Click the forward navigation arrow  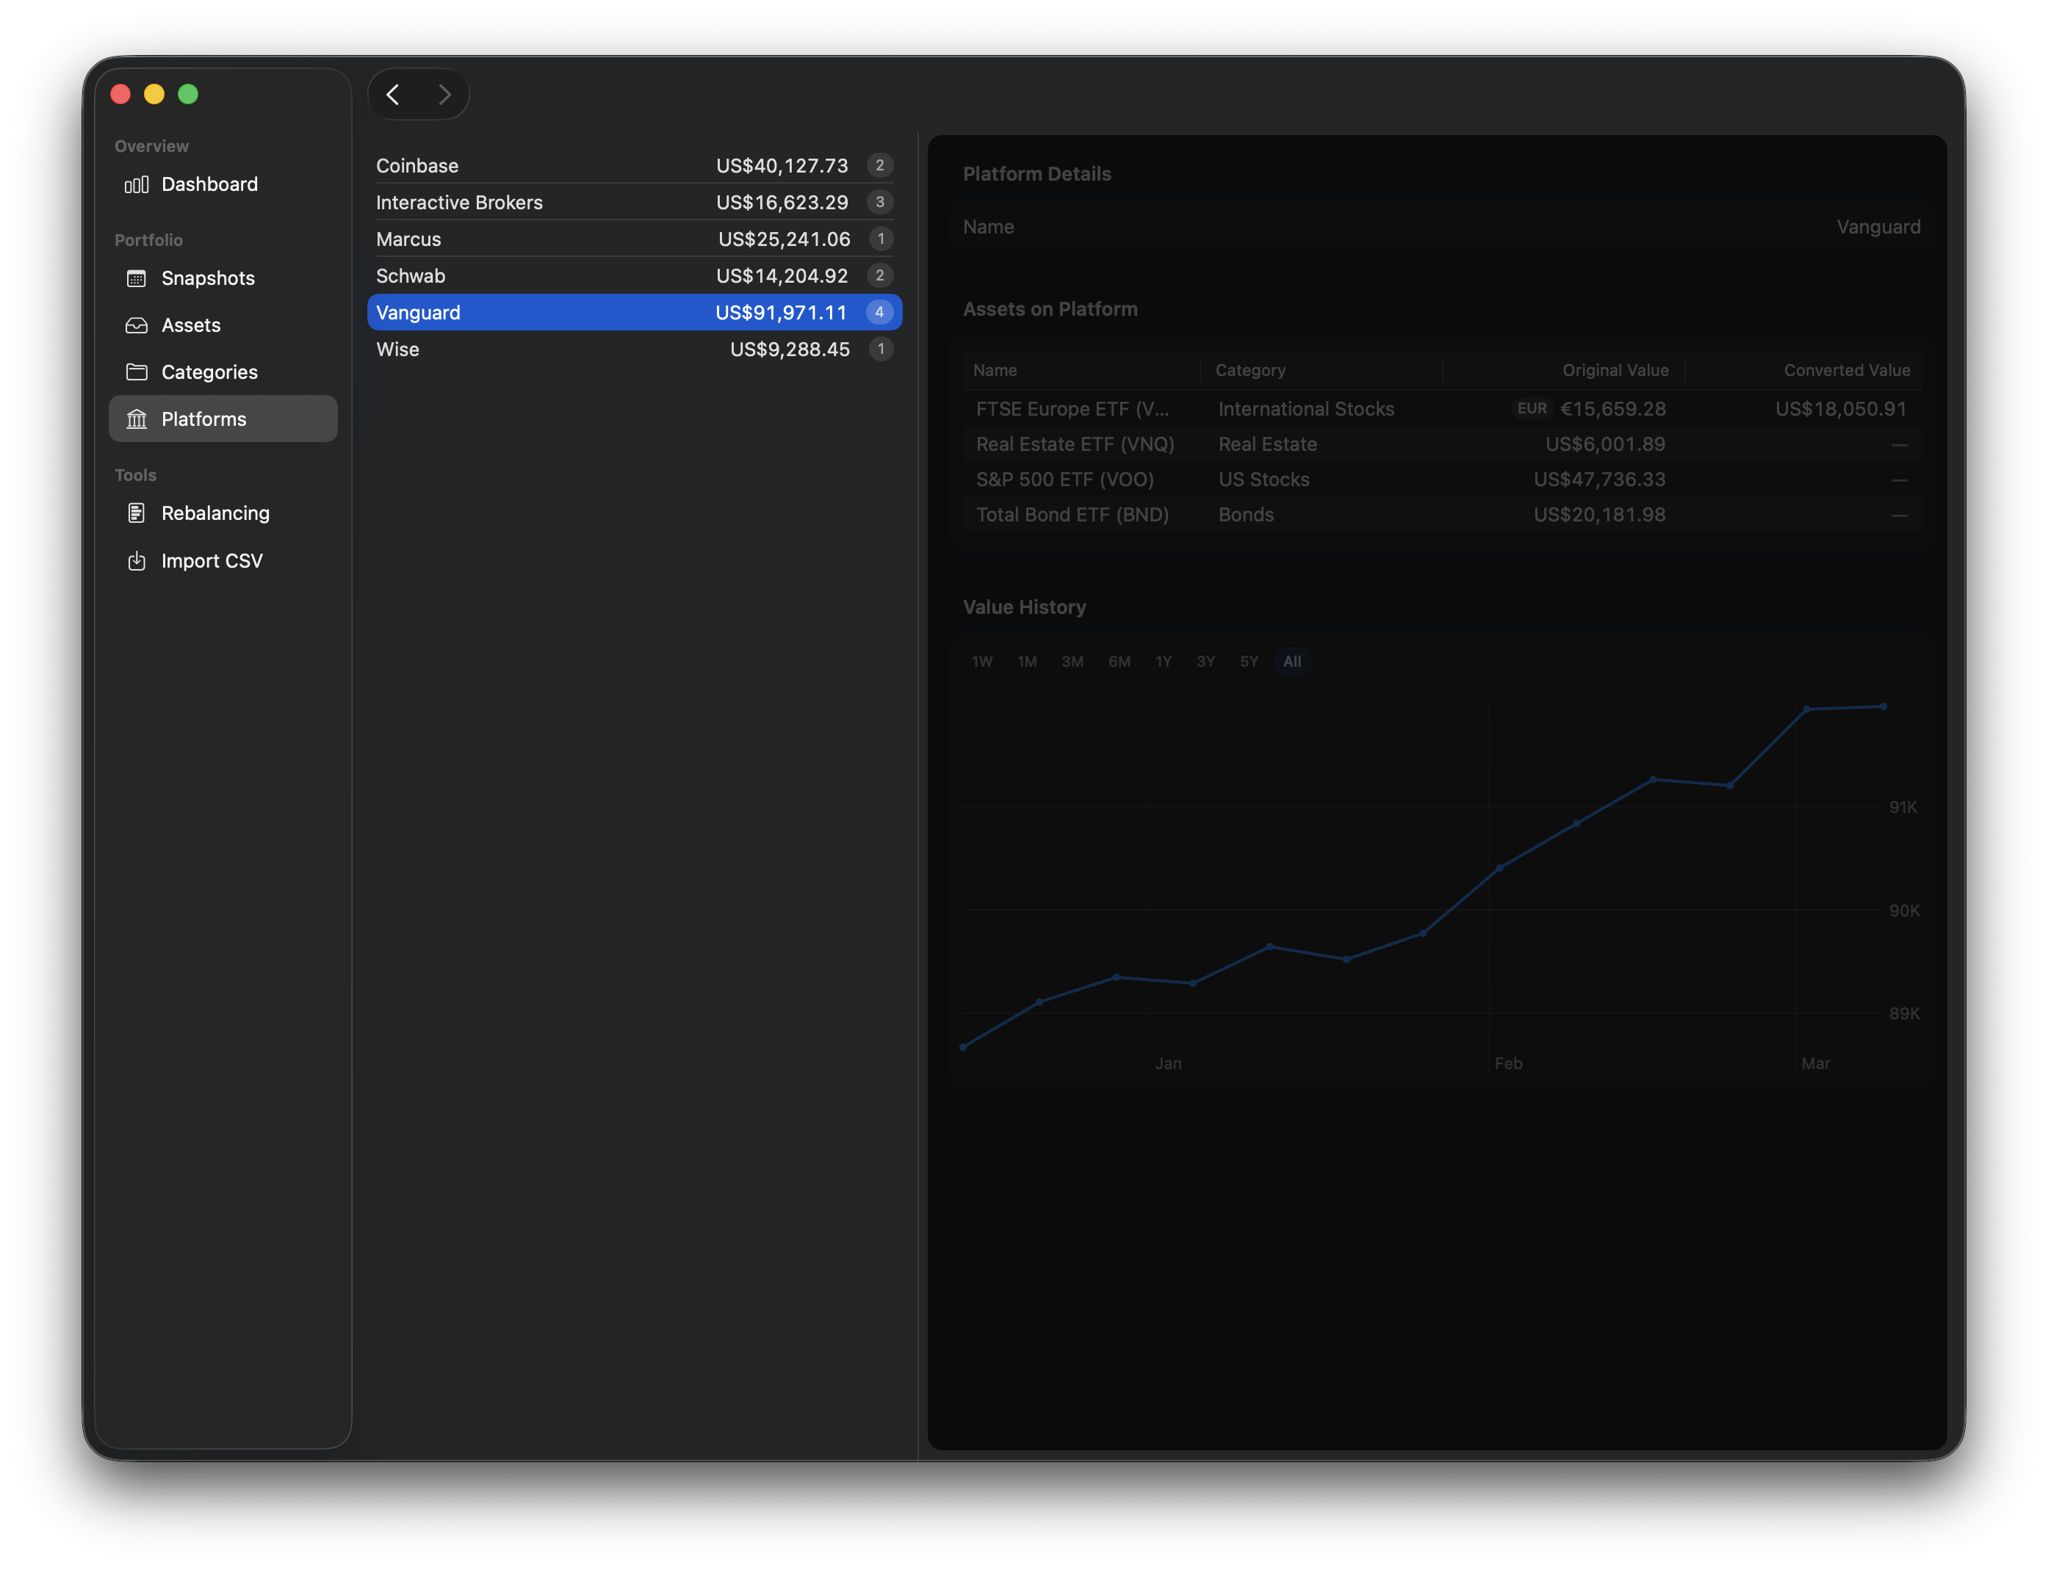pyautogui.click(x=445, y=93)
